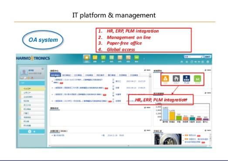Click the small home icon below search box
This screenshot has height=161, width=228.
pyautogui.click(x=182, y=62)
